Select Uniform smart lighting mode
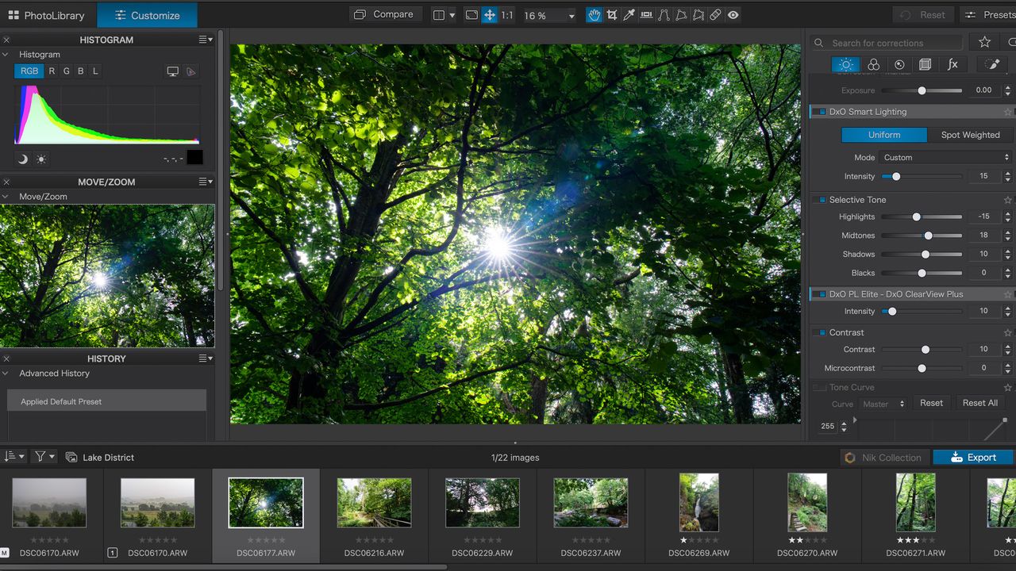Viewport: 1016px width, 571px height. [884, 135]
